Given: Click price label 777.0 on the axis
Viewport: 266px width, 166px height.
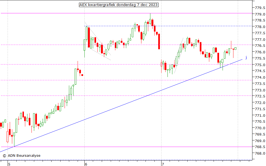Looking at the screenshot, I should [x=260, y=40].
